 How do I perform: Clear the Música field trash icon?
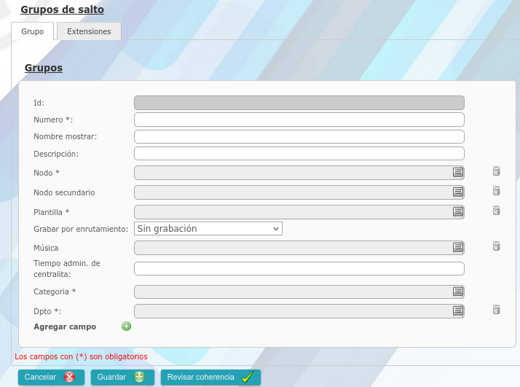[x=497, y=246]
